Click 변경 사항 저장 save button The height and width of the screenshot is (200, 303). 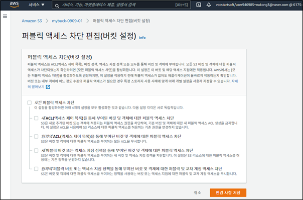[x=228, y=192]
